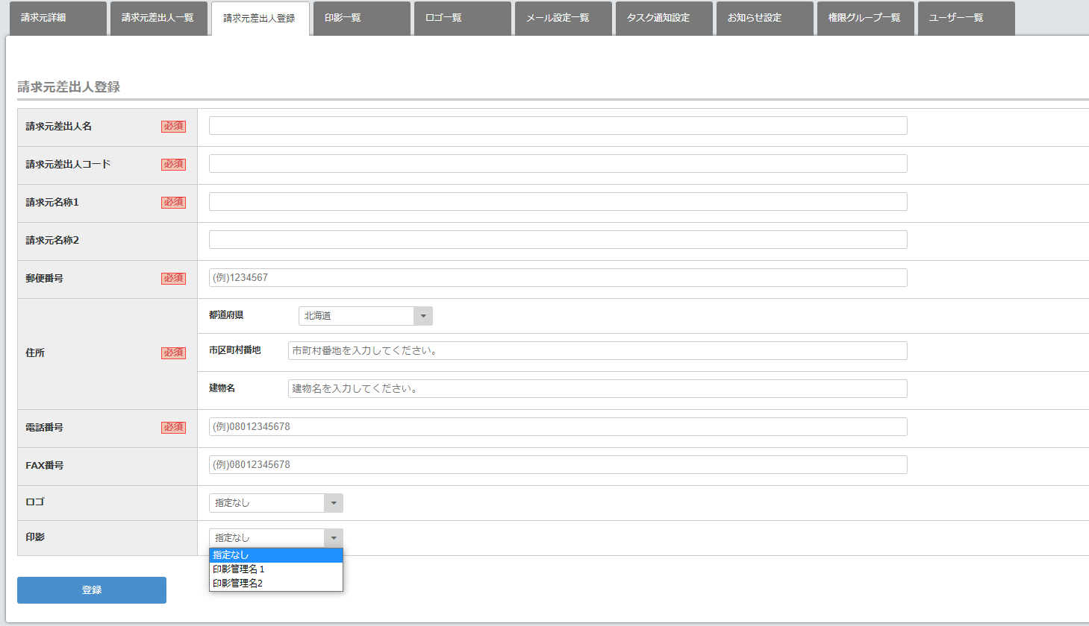1089x626 pixels.
Task: Click the 電話番号 input field
Action: coord(558,427)
